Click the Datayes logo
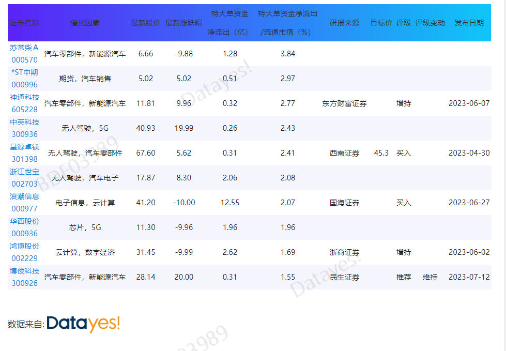The width and height of the screenshot is (506, 351). pyautogui.click(x=83, y=324)
